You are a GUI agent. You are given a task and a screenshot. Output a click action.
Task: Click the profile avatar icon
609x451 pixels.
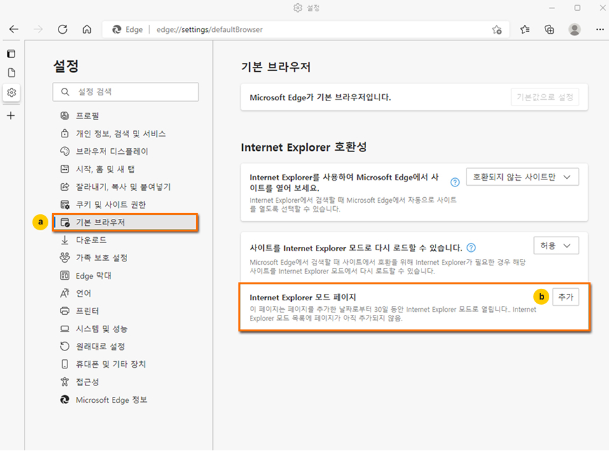[574, 29]
